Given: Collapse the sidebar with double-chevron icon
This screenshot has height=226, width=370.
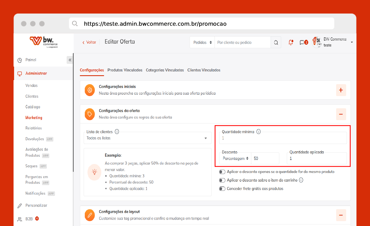Looking at the screenshot, I should (70, 60).
